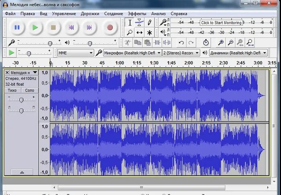Open the Микрофон recording device dropdown
281x195 pixels.
(x=132, y=53)
